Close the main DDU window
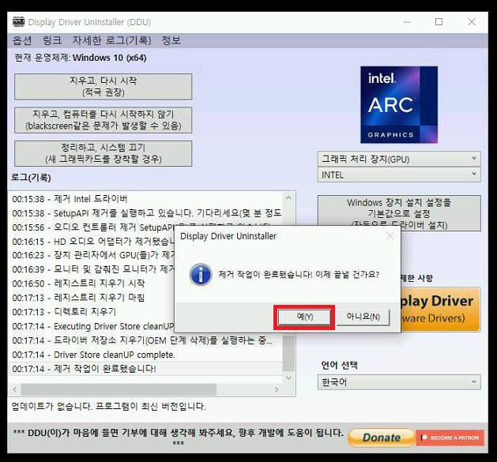 472,22
